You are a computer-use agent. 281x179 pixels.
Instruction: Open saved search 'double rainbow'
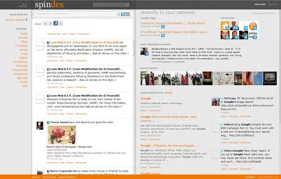15,20
